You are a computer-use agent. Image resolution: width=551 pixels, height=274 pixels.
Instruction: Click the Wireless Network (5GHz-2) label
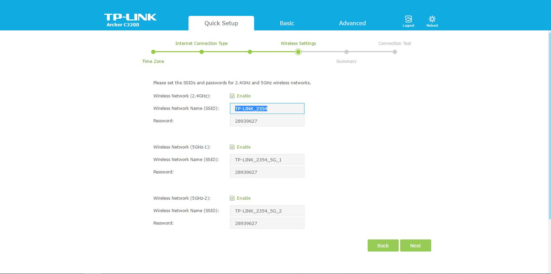point(182,198)
